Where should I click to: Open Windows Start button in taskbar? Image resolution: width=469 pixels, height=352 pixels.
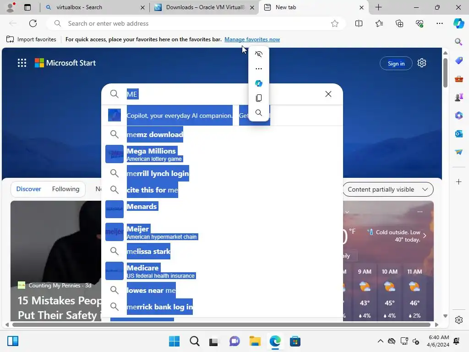175,341
